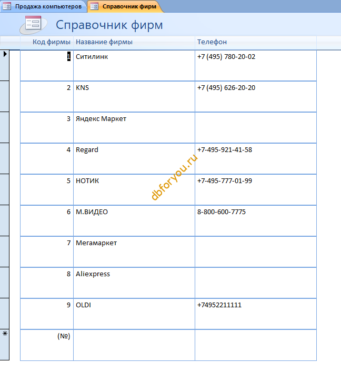Select record selector for Яндекс Маркет row
Viewport: 341px width, 372px height.
5,127
